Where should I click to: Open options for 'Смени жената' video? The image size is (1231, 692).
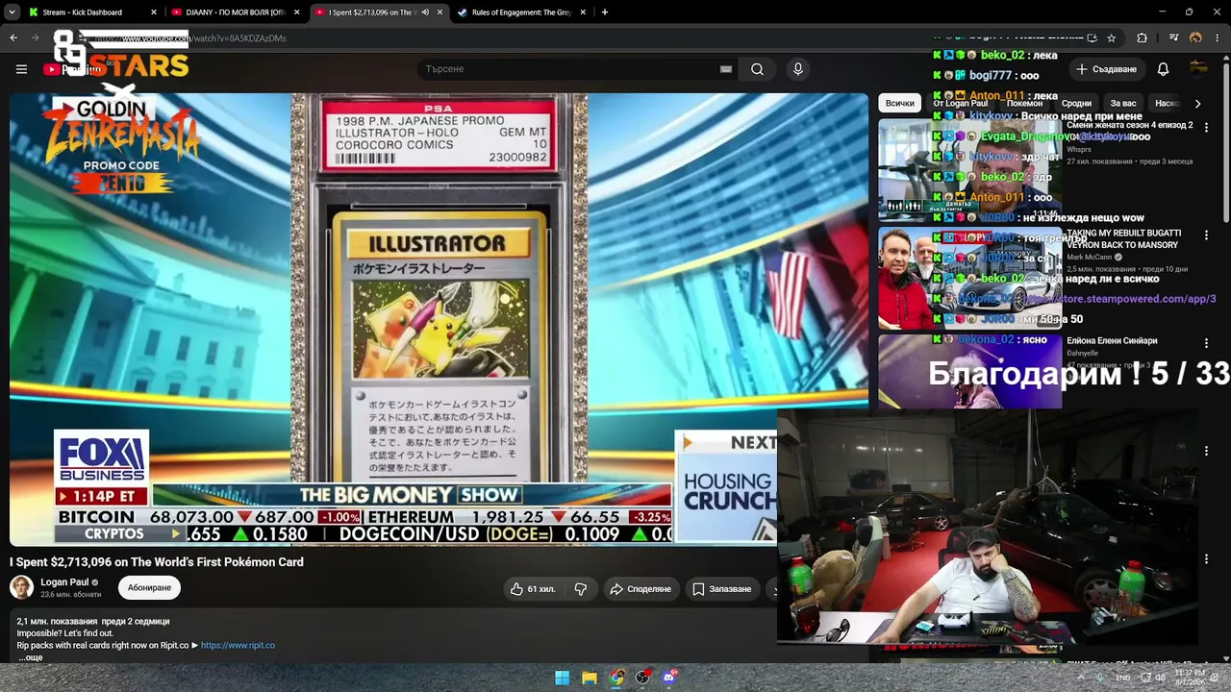[x=1206, y=128]
